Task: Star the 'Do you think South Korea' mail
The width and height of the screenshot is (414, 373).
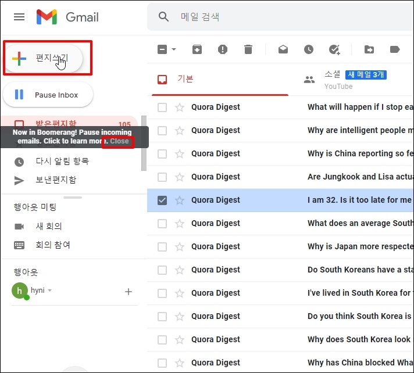Action: (x=180, y=316)
